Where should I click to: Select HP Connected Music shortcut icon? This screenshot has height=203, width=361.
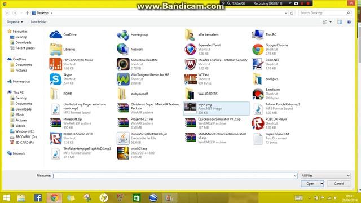pos(56,64)
